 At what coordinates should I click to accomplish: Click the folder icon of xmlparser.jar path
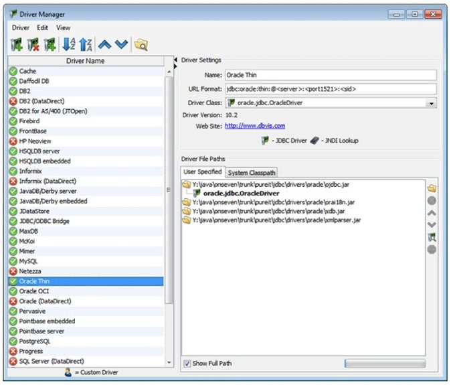(186, 220)
